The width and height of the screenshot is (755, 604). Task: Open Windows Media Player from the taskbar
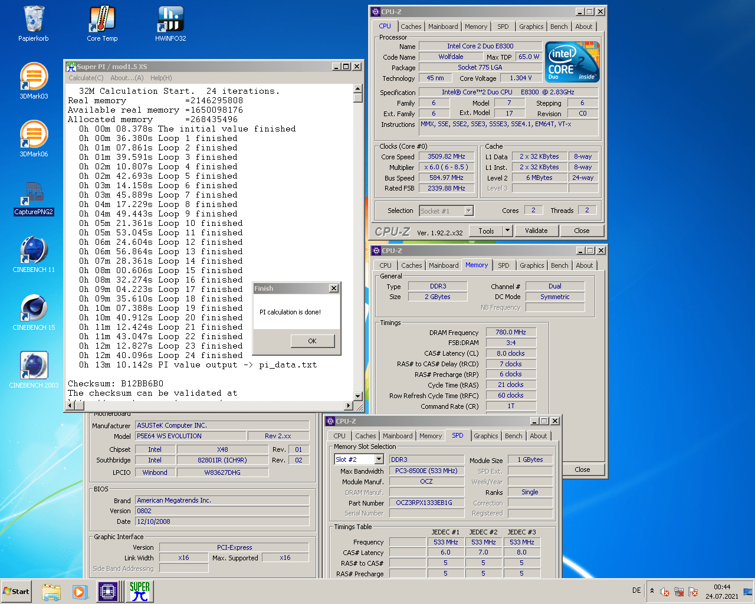click(80, 592)
